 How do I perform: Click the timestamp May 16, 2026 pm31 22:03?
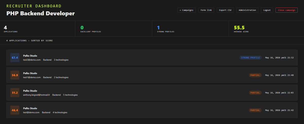pyautogui.click(x=279, y=93)
